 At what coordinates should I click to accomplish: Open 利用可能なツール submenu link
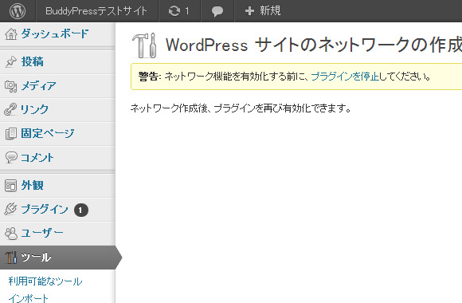click(45, 281)
